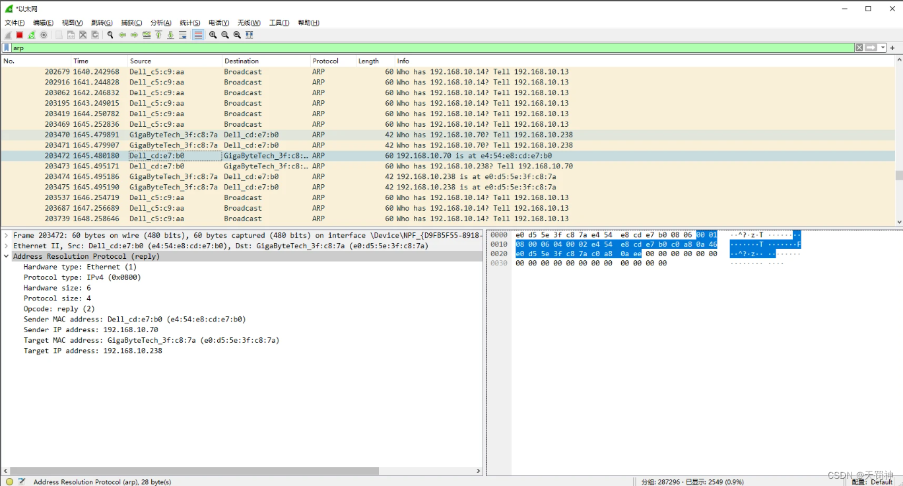Click the arp display filter input field
This screenshot has width=903, height=486.
pyautogui.click(x=432, y=48)
